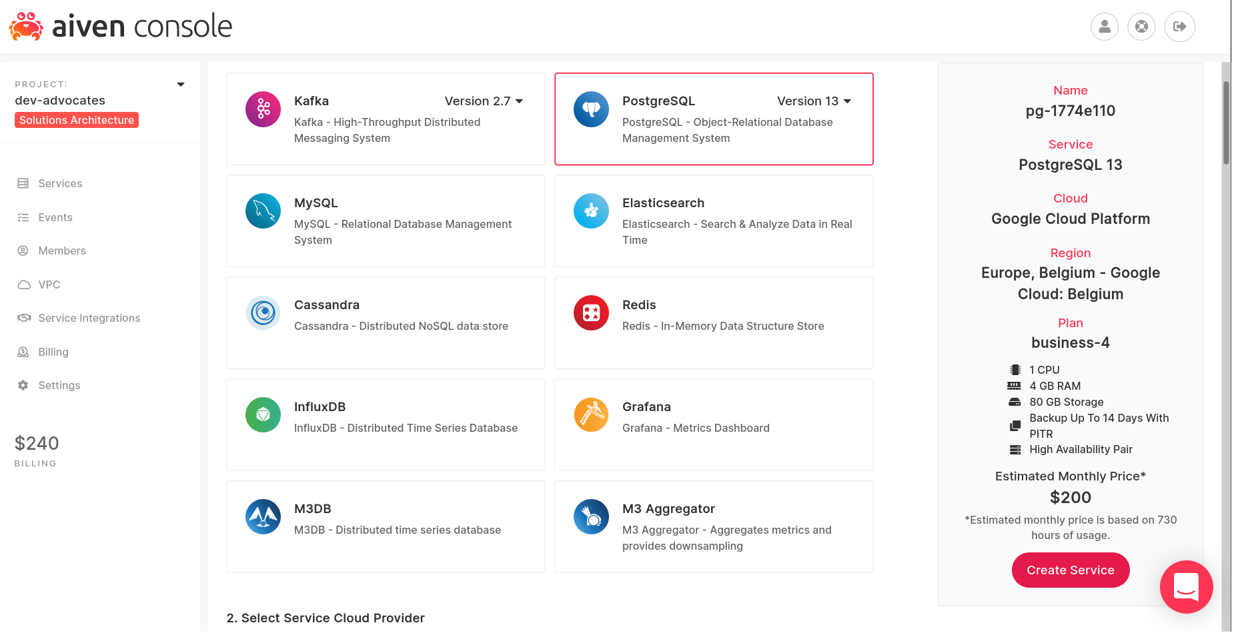Click the page vertical scrollbar
This screenshot has width=1234, height=633.
click(1226, 123)
